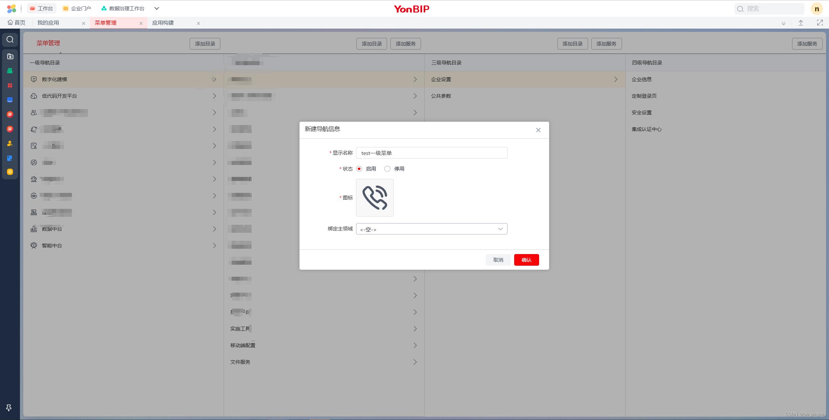829x420 pixels.
Task: Open the 企业门户 menu at top
Action: point(77,8)
